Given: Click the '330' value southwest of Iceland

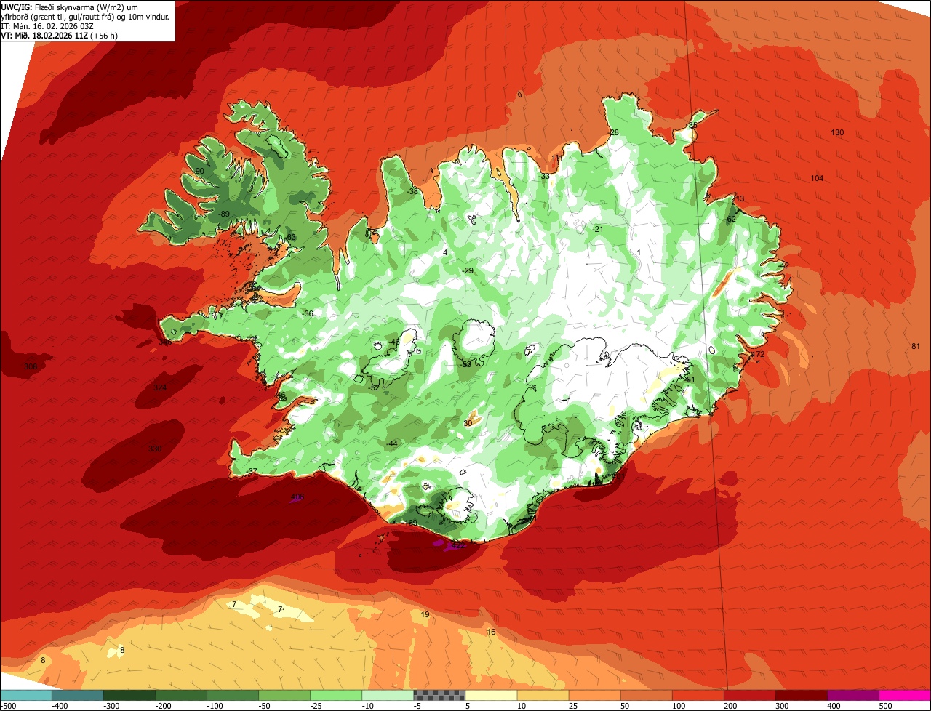Looking at the screenshot, I should point(155,449).
